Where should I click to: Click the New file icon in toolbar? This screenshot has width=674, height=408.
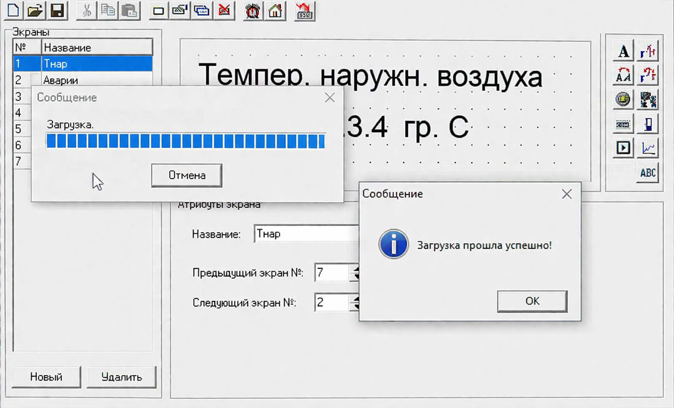12,11
